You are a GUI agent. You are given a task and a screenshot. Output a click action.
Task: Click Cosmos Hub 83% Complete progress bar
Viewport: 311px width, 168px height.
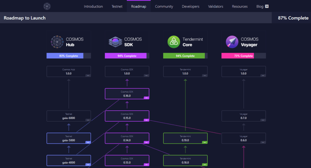tap(69, 56)
